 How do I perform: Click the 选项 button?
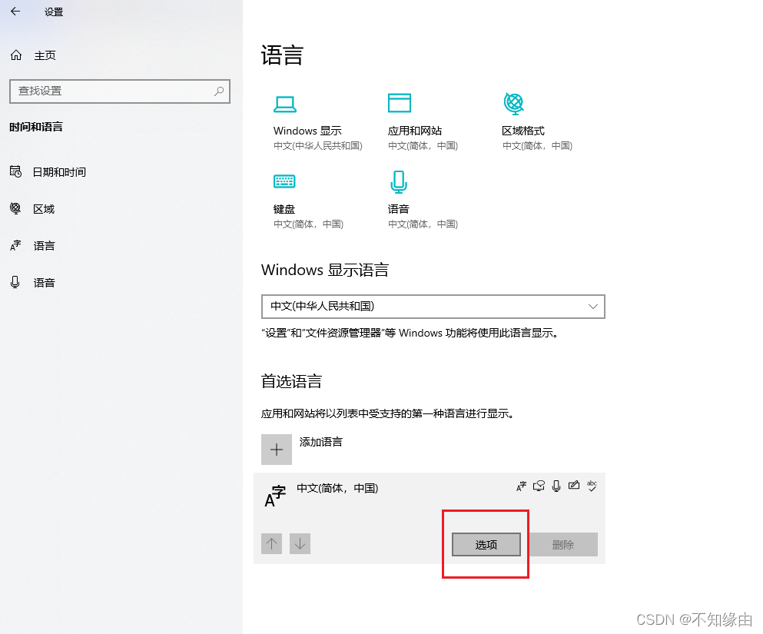click(486, 544)
